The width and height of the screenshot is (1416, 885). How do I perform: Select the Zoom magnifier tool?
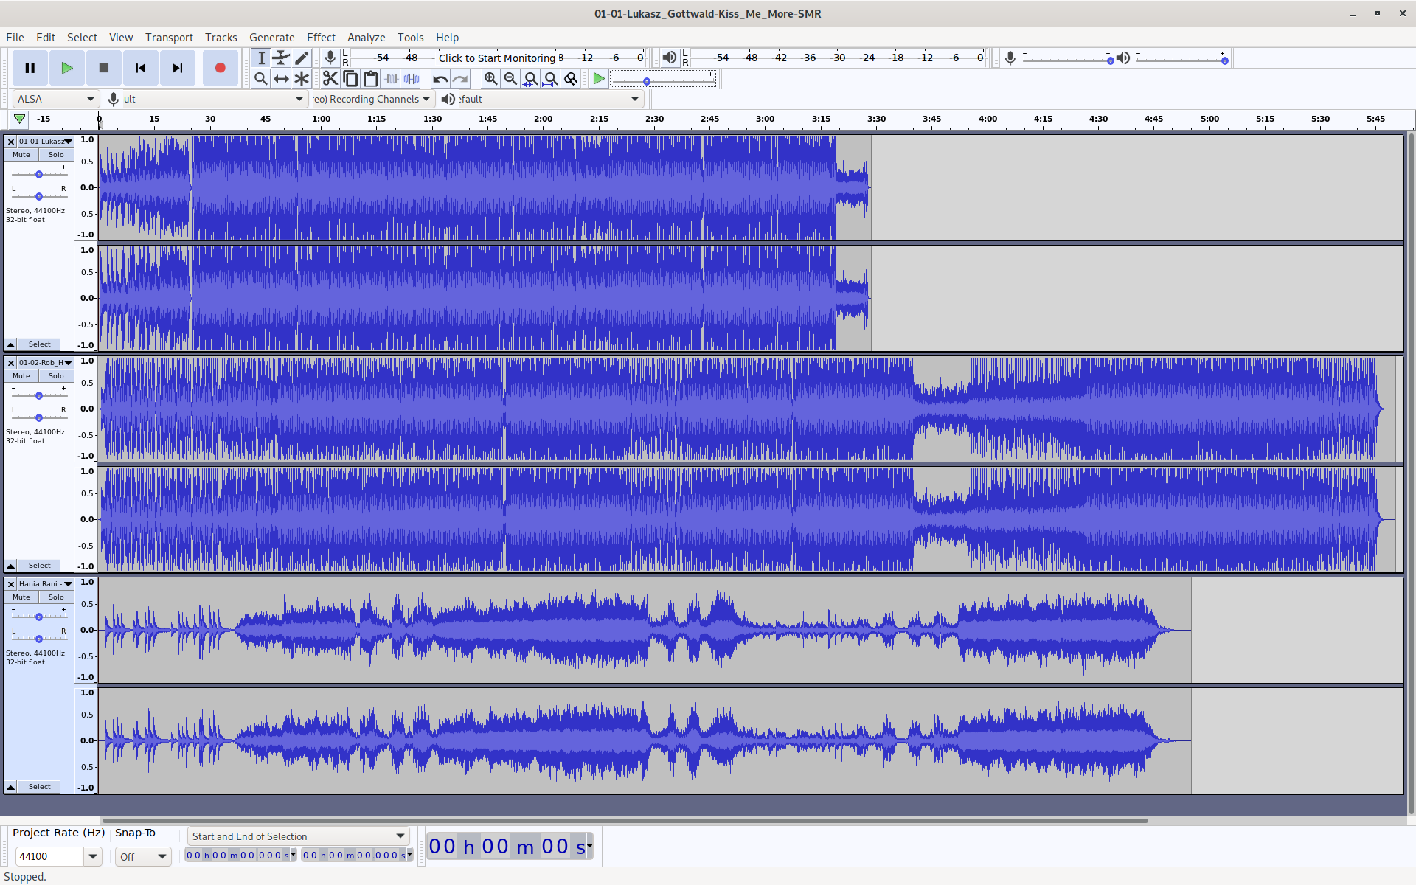click(x=261, y=78)
